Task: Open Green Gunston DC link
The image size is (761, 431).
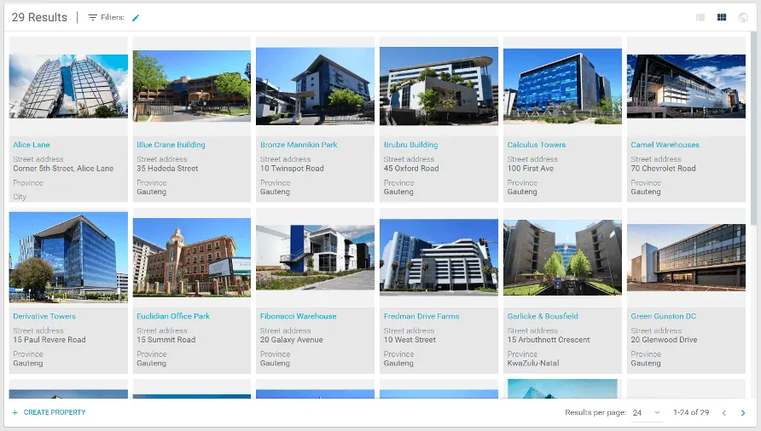Action: click(x=664, y=316)
